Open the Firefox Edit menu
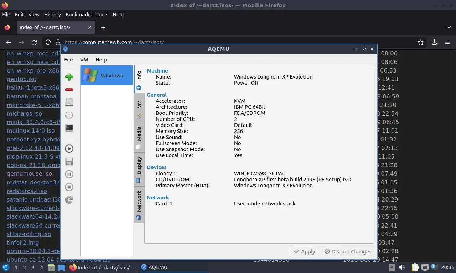The height and width of the screenshot is (273, 456). [x=19, y=15]
